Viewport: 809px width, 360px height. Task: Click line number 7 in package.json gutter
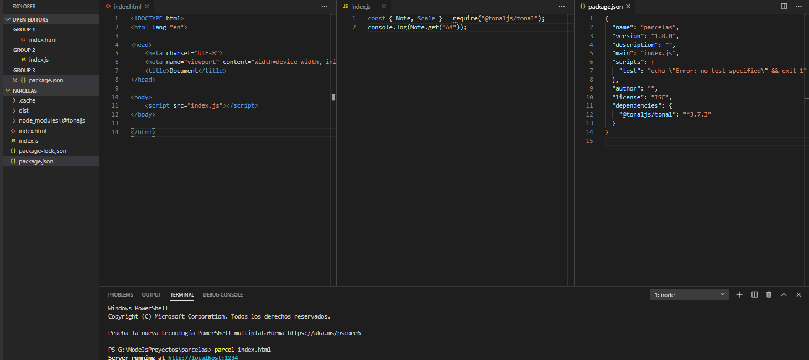pos(591,71)
